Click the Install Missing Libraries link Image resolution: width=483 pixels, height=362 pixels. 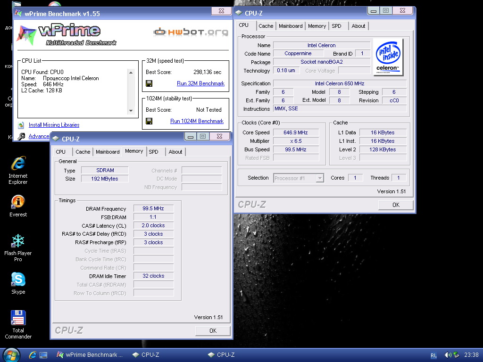(54, 125)
